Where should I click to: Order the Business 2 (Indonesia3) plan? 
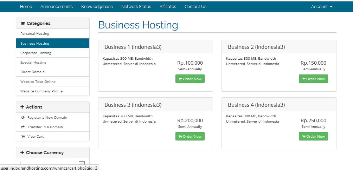[x=313, y=79]
